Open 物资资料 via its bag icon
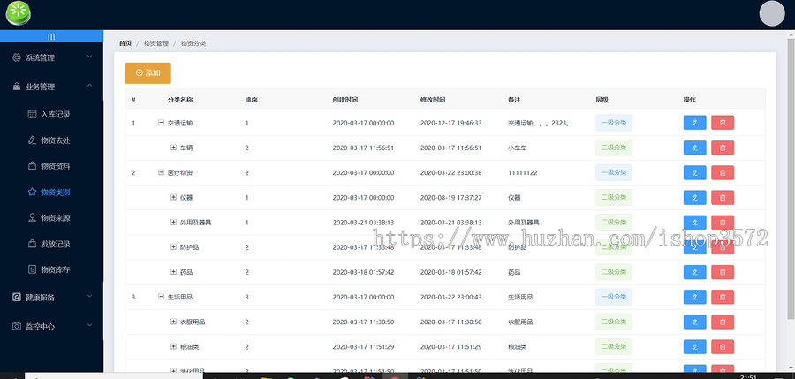This screenshot has height=379, width=795. click(32, 166)
